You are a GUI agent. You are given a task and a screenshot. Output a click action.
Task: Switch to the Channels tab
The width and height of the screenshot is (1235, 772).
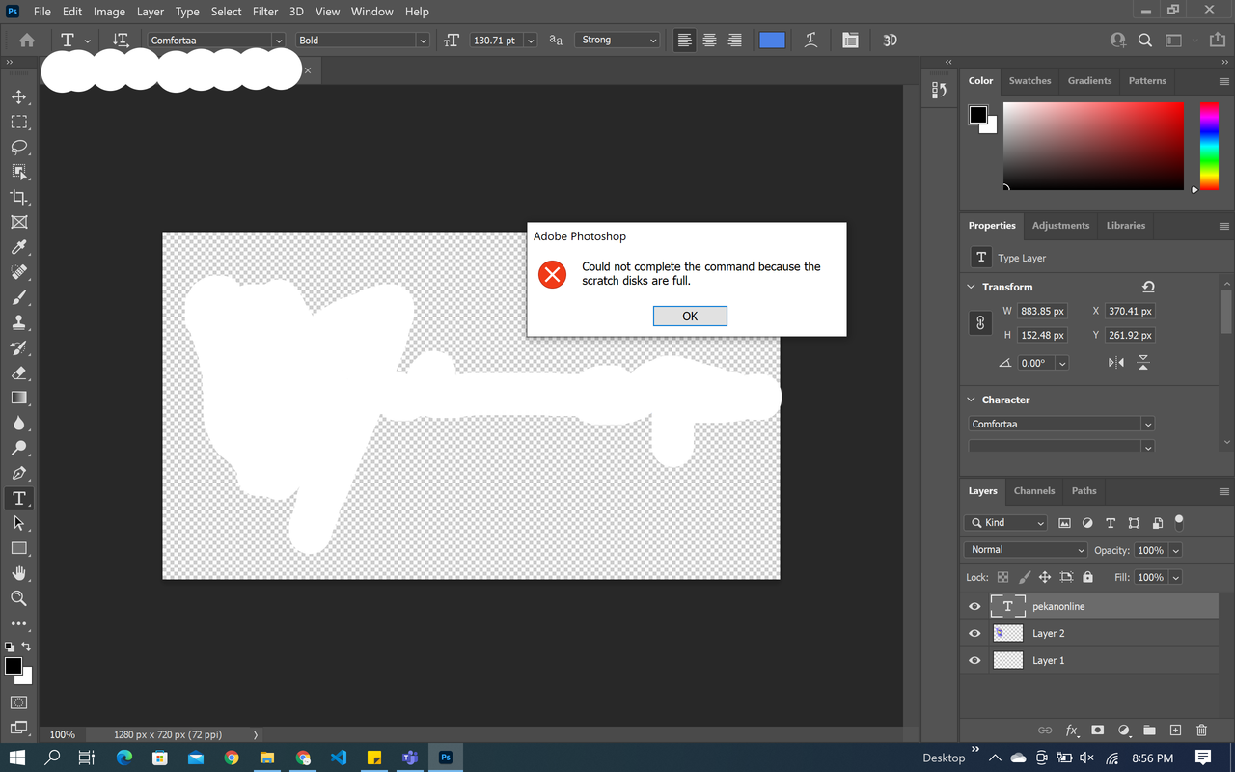point(1034,490)
